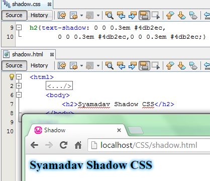Screen dimensions: 210x181
Task: Collapse the body tag fold on line 6
Action: 19,95
